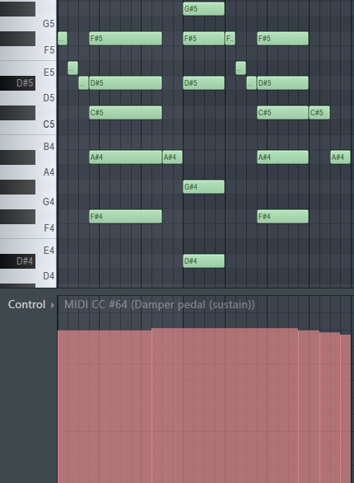
Task: Play the A4 white piano key
Action: pos(46,172)
